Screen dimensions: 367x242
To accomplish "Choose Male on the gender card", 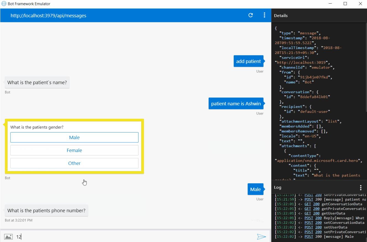I will 74,137.
